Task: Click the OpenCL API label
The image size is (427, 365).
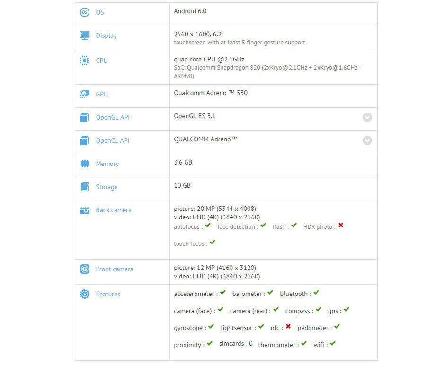Action: coord(113,140)
